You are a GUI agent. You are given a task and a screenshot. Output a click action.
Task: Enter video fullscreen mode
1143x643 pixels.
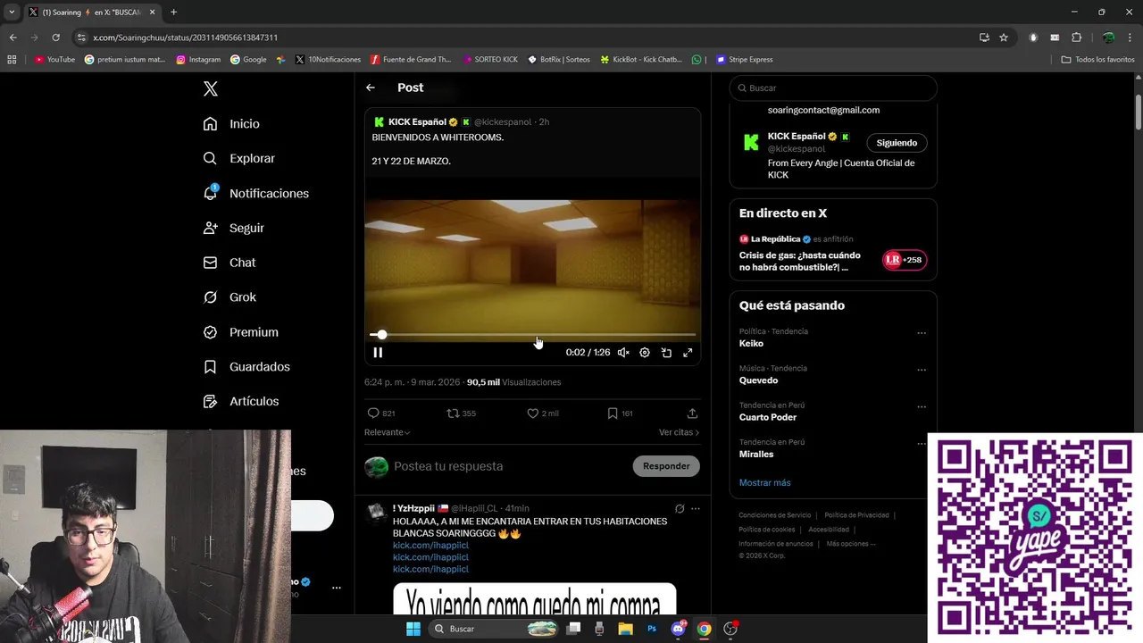tap(688, 353)
